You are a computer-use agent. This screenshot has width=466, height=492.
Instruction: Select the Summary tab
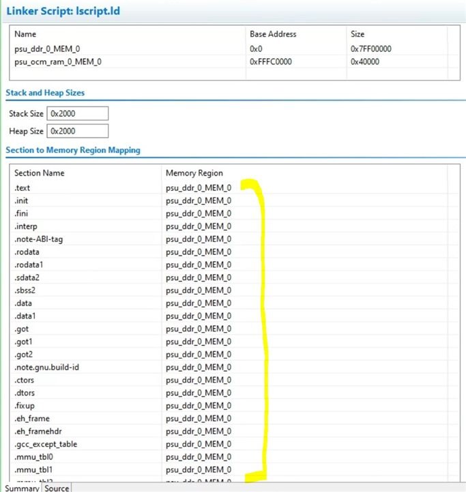tap(23, 488)
